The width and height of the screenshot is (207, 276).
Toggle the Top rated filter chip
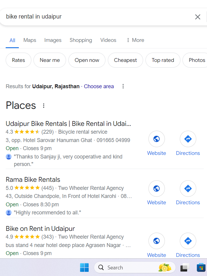pos(163,60)
